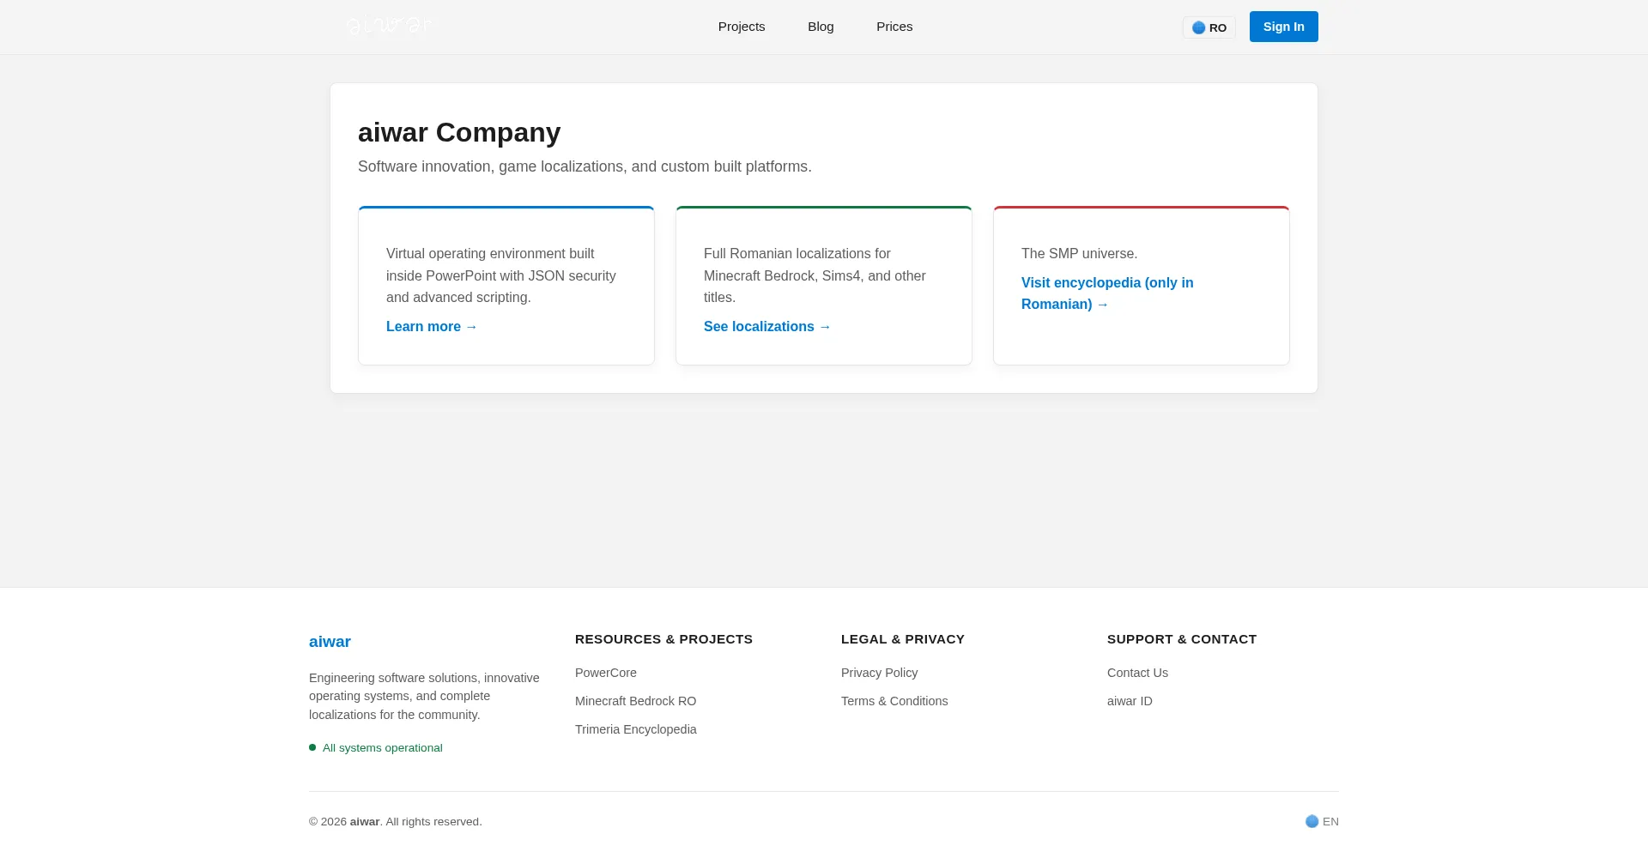Click the aiwar logo in the header
Image resolution: width=1648 pixels, height=852 pixels.
pyautogui.click(x=391, y=27)
